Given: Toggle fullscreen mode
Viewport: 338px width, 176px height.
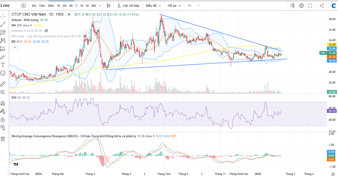Looking at the screenshot, I should coord(310,6).
